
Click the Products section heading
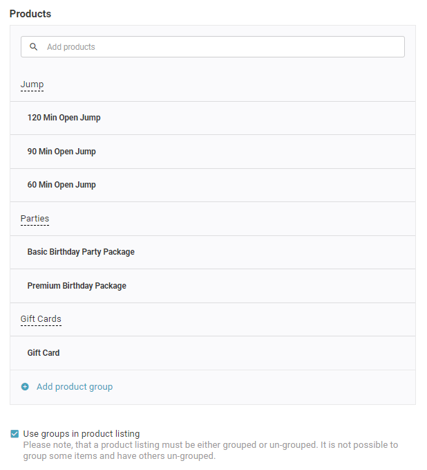tap(30, 14)
